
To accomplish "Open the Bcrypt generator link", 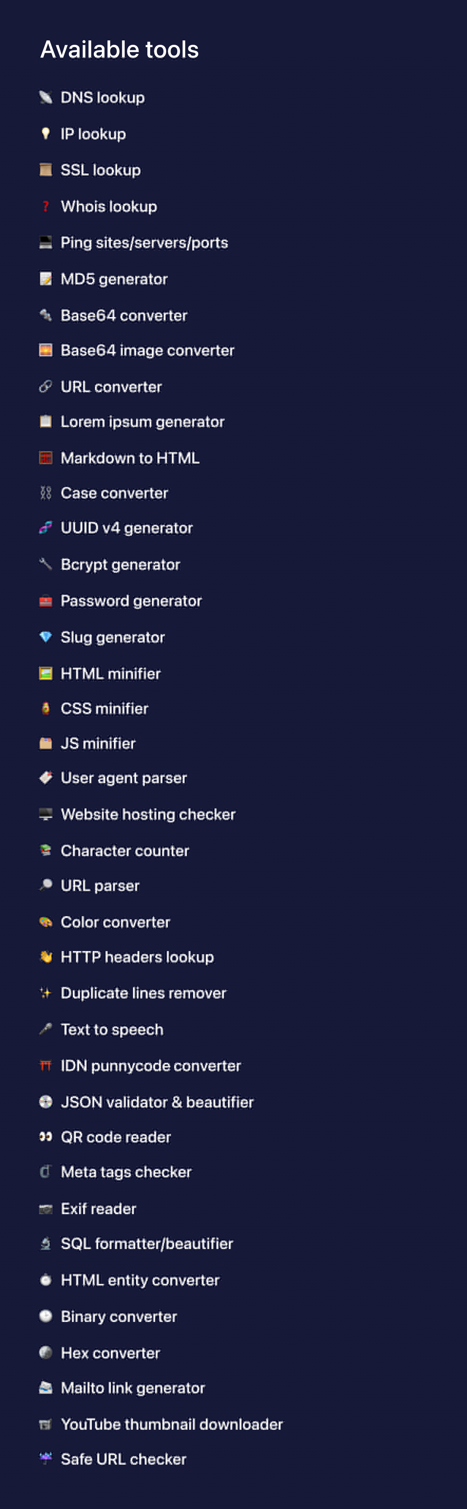I will click(x=121, y=564).
